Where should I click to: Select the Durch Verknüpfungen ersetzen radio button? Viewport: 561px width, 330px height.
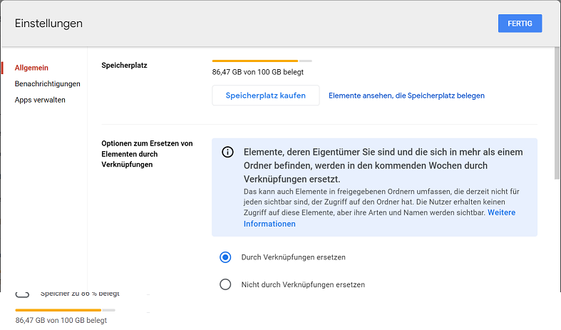pyautogui.click(x=226, y=257)
